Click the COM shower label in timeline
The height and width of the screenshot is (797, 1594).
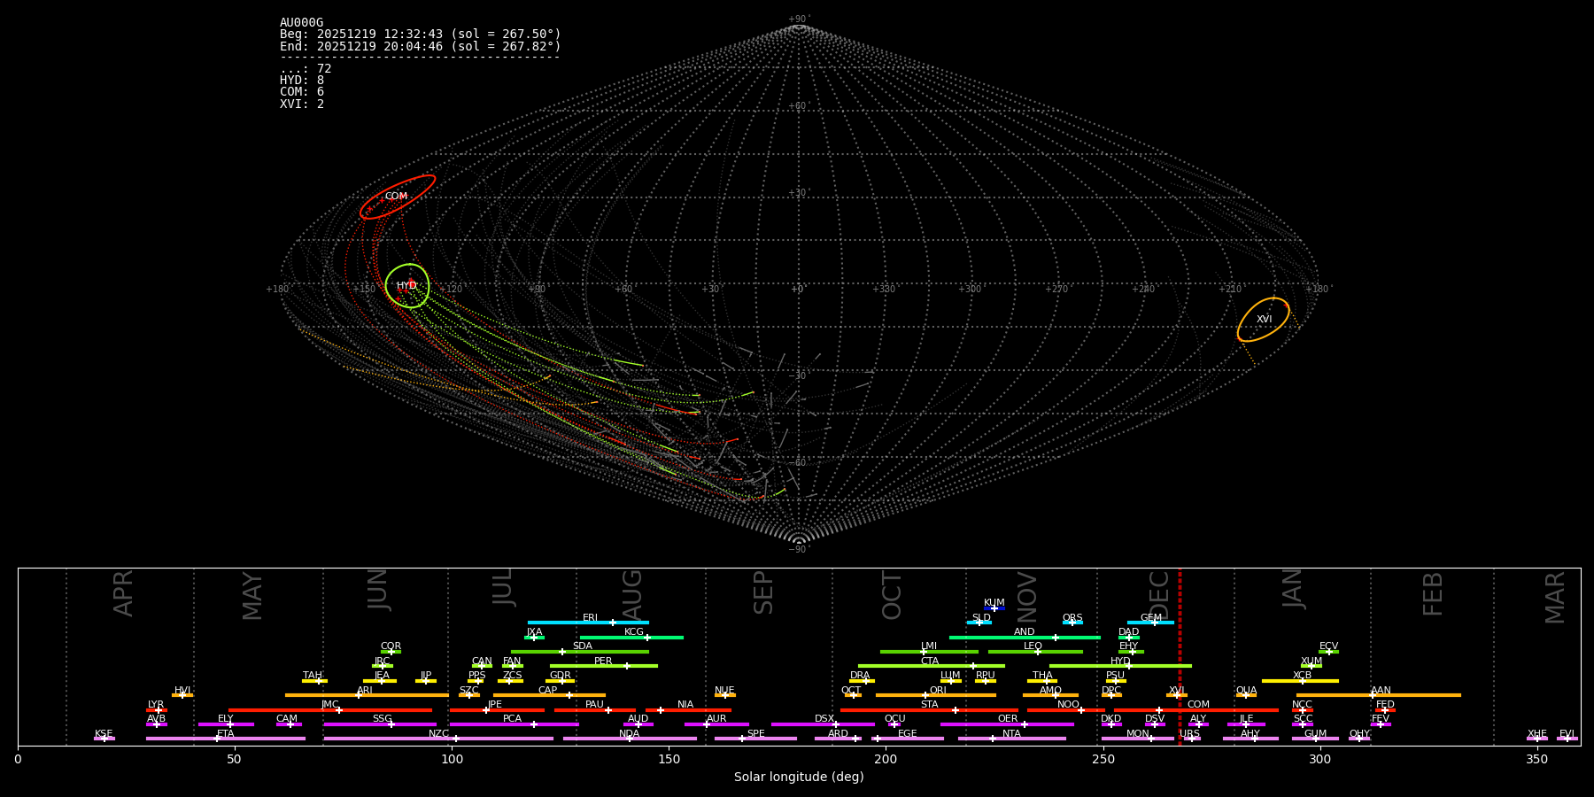[1198, 705]
